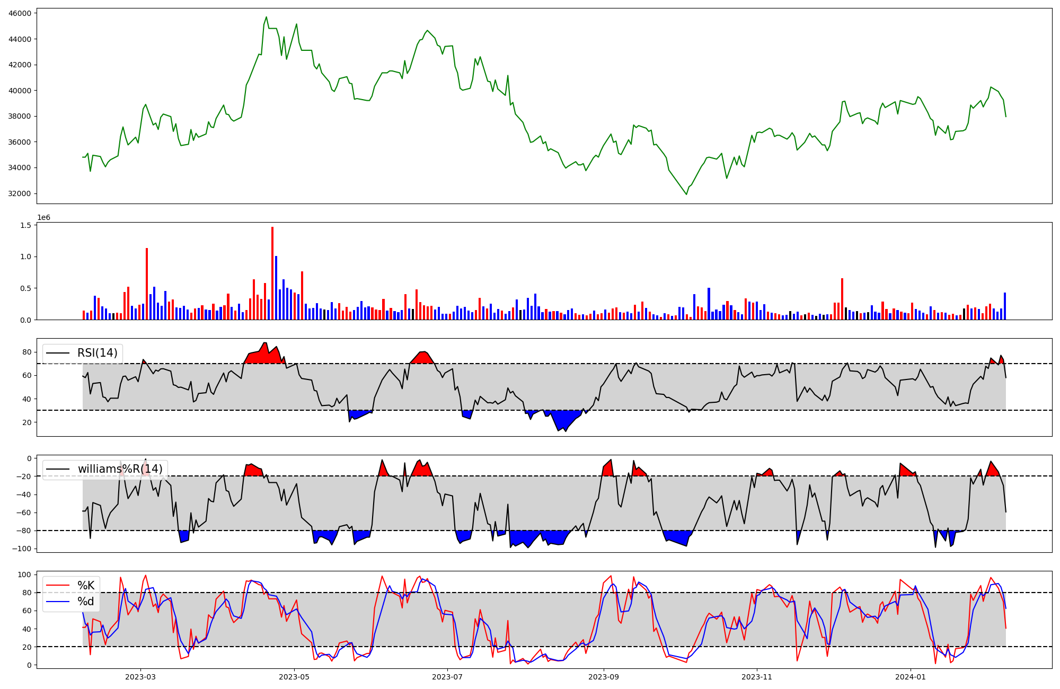
Task: Click the 2023-11 x-axis date label
Action: [757, 677]
